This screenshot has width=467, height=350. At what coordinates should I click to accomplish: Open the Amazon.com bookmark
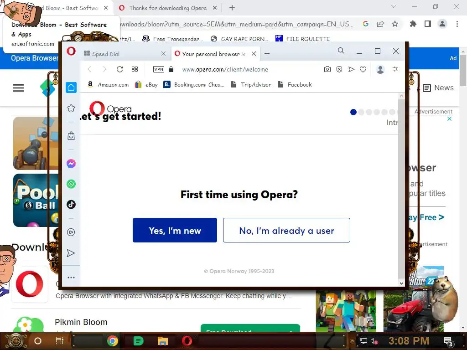tap(108, 84)
